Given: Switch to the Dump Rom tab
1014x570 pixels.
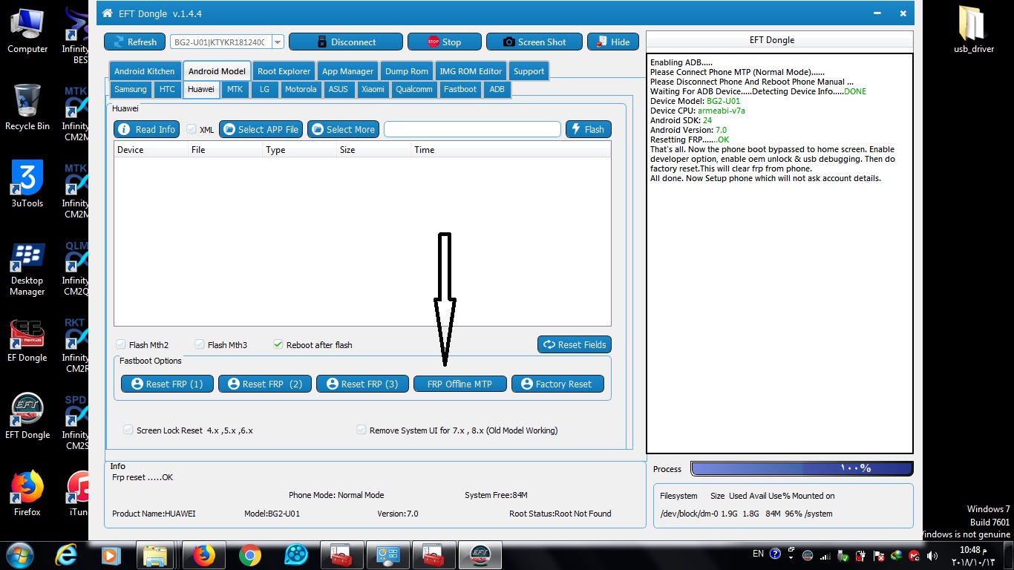Looking at the screenshot, I should 407,71.
